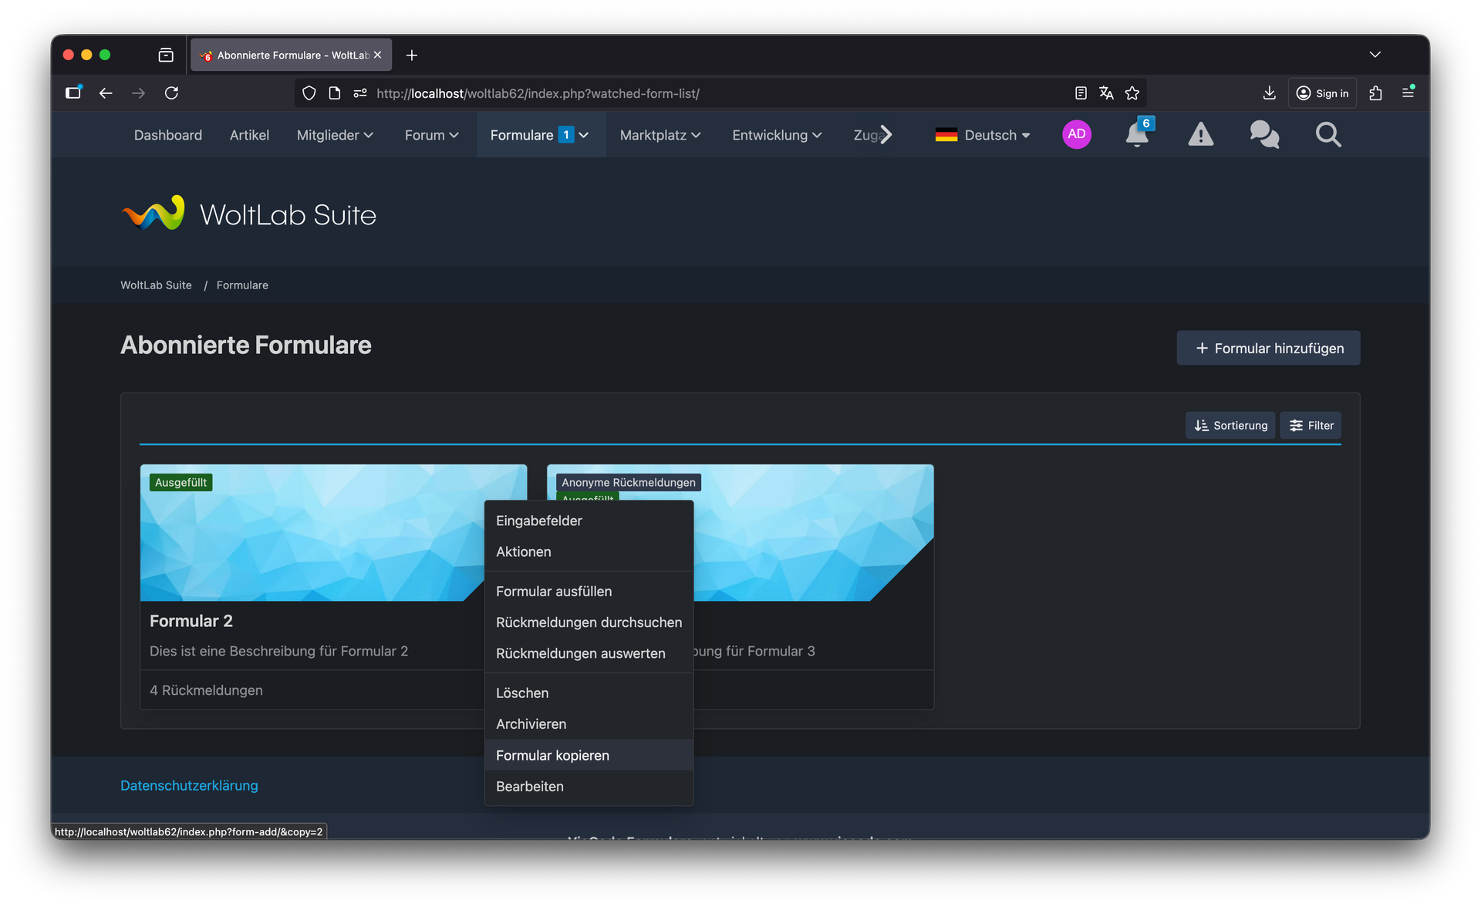Click the Formular hinzufügen button

tap(1268, 349)
